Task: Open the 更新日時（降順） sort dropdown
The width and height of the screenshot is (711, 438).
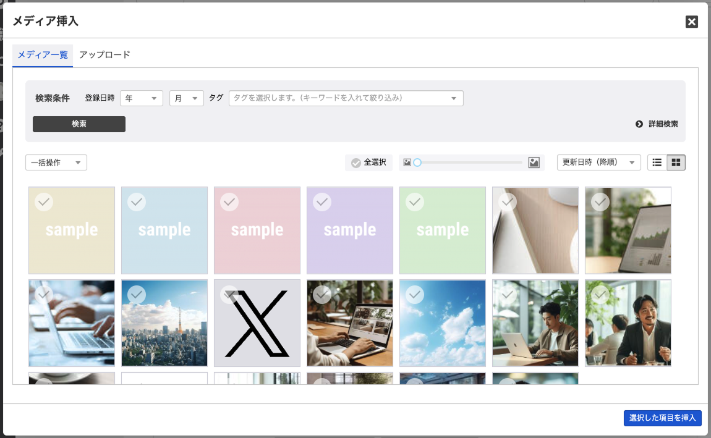Action: pyautogui.click(x=598, y=162)
